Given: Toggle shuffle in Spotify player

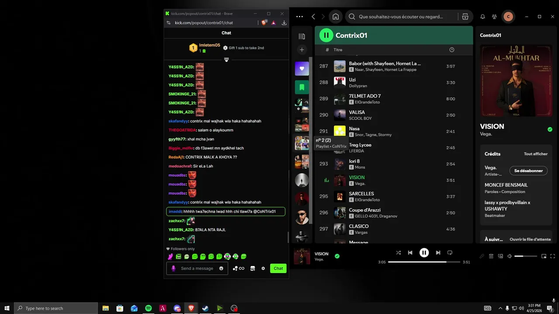Looking at the screenshot, I should click(x=398, y=253).
